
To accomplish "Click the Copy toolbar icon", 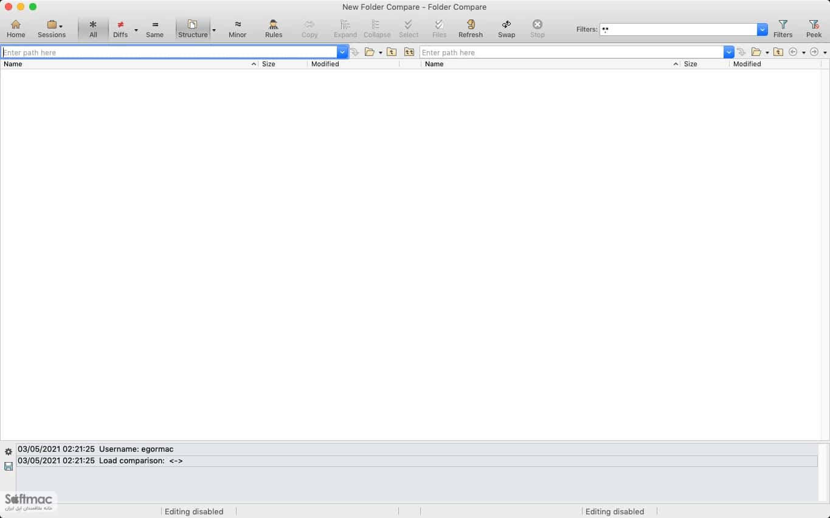I will pos(310,29).
